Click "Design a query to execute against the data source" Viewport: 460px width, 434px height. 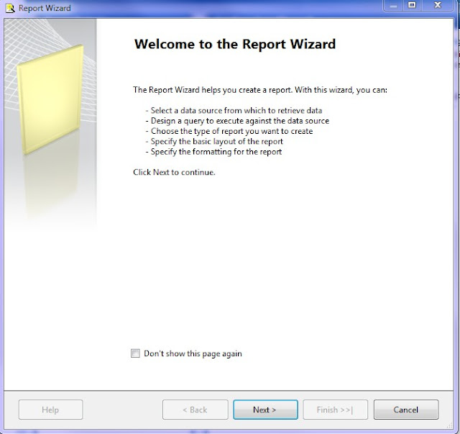[x=237, y=121]
